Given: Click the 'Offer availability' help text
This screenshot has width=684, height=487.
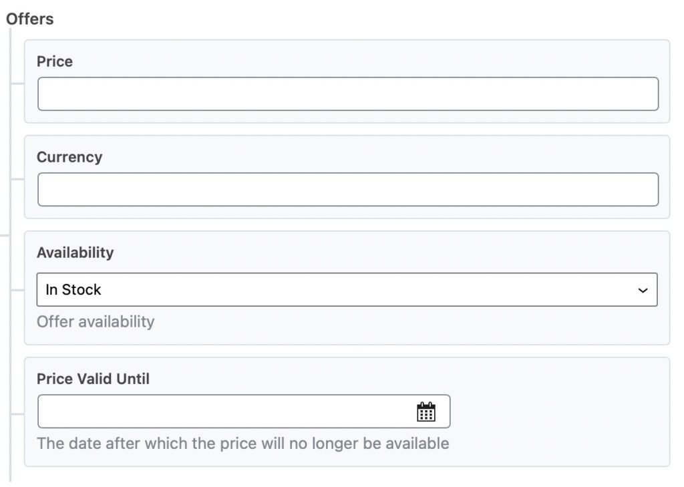Looking at the screenshot, I should pyautogui.click(x=96, y=321).
